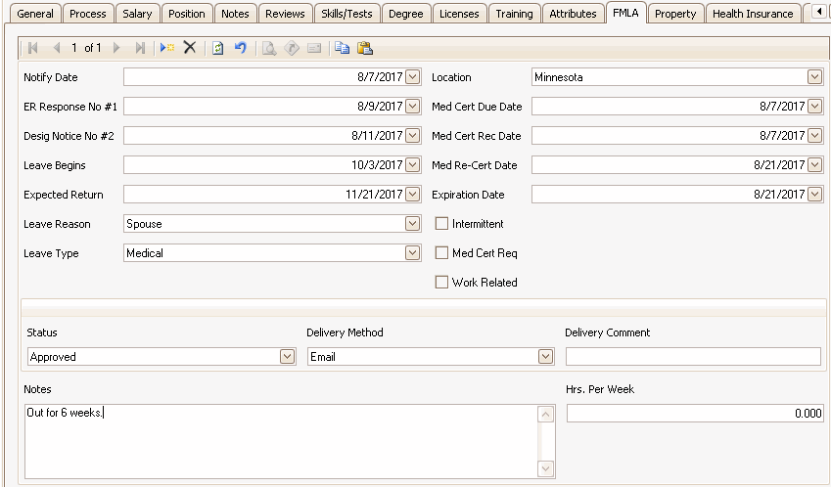Open the Salary tab
831x487 pixels.
137,14
